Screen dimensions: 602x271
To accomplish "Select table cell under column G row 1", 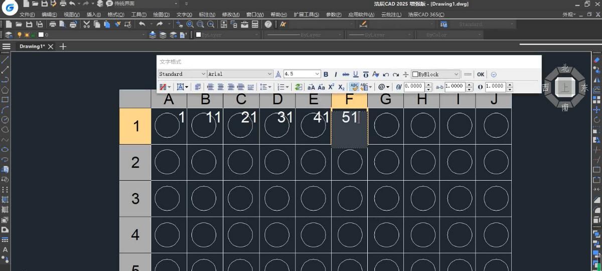I will point(386,126).
